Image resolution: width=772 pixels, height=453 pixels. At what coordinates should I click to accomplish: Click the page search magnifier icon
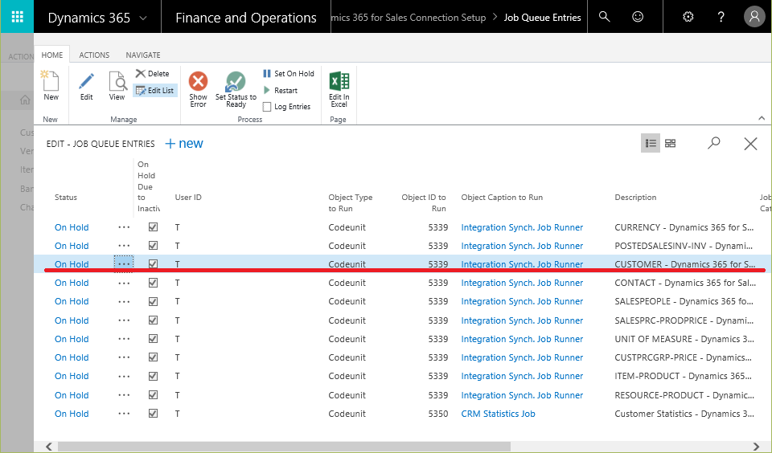coord(714,143)
